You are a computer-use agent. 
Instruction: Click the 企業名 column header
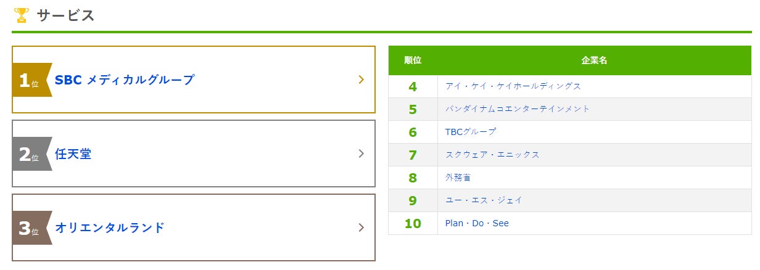coord(594,60)
